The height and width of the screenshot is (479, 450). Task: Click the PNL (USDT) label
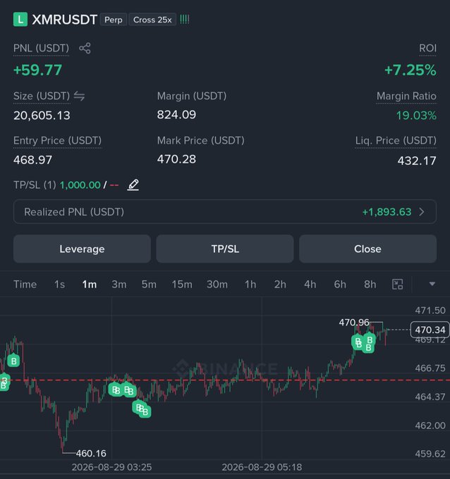(42, 49)
